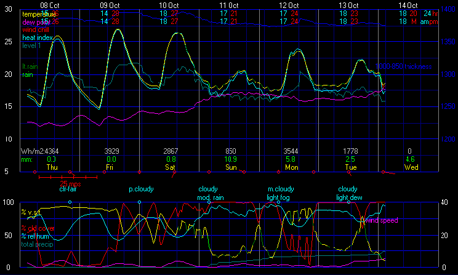Screen dimensions: 458x275
Task: Click the "10 Oct" date header
Action: point(169,6)
